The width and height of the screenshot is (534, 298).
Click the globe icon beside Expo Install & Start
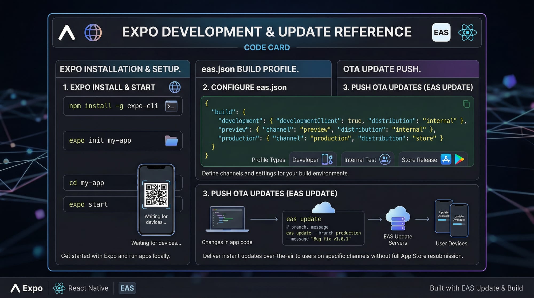[x=175, y=87]
